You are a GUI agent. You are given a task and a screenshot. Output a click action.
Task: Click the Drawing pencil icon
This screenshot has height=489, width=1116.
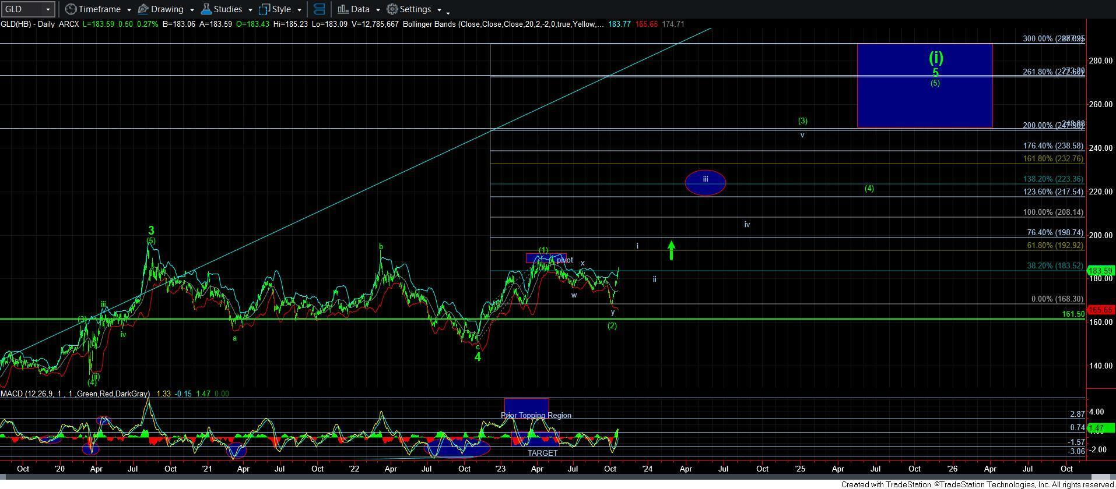143,9
